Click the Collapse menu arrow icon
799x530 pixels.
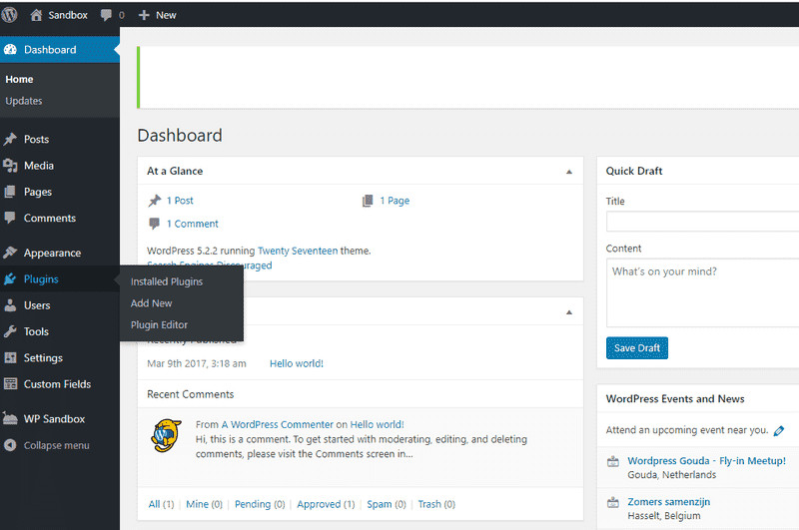[10, 445]
